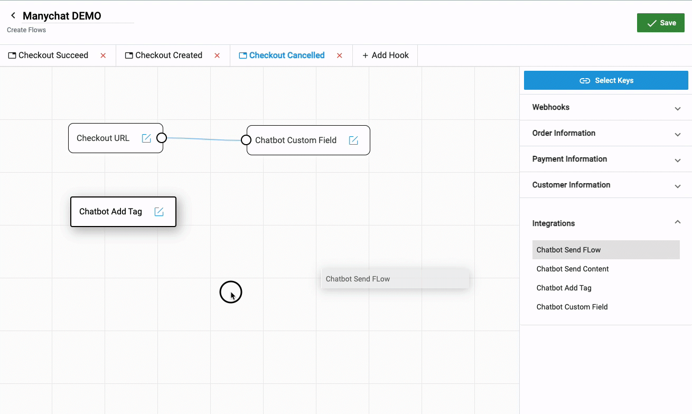Click the Checkout Created tab window icon
The image size is (692, 414).
129,55
